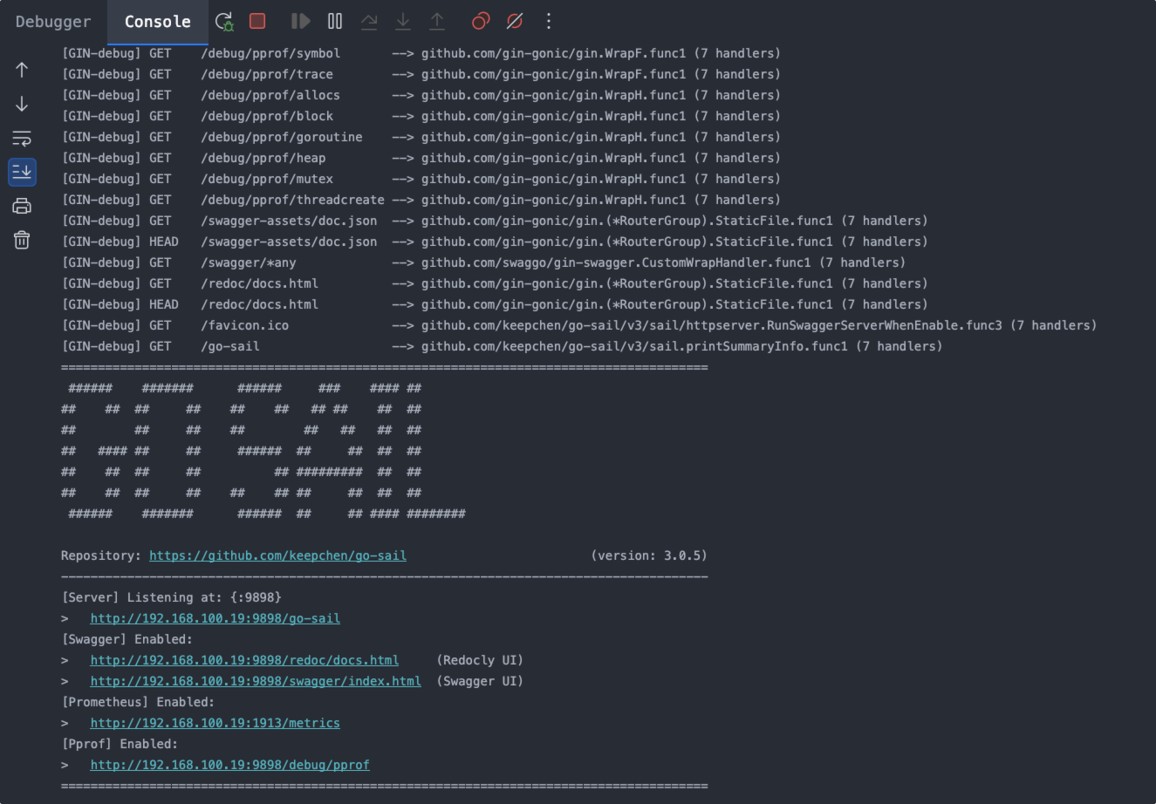Toggle Mute Breakpoints
Image resolution: width=1156 pixels, height=804 pixels.
pos(515,21)
